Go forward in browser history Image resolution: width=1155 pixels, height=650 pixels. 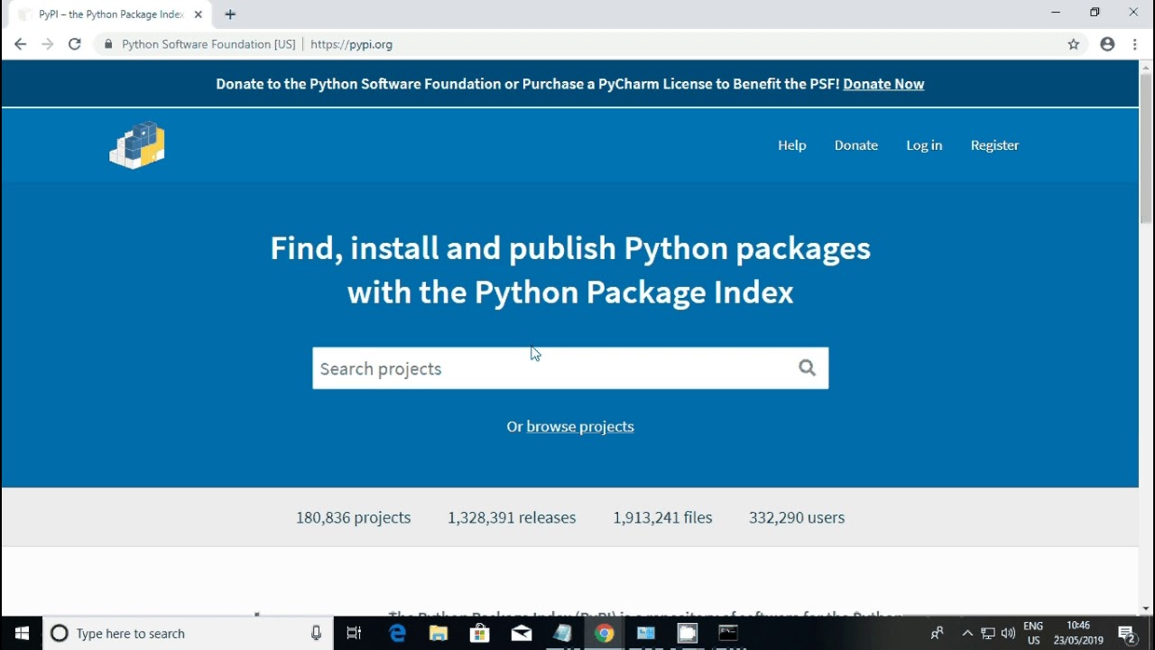click(47, 44)
